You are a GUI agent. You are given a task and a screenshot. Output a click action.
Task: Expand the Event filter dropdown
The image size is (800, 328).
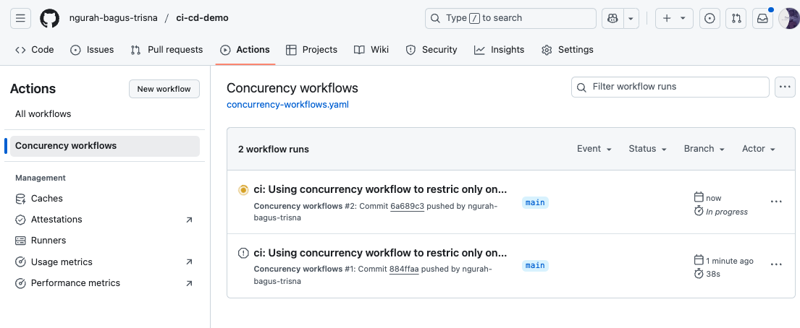tap(594, 149)
